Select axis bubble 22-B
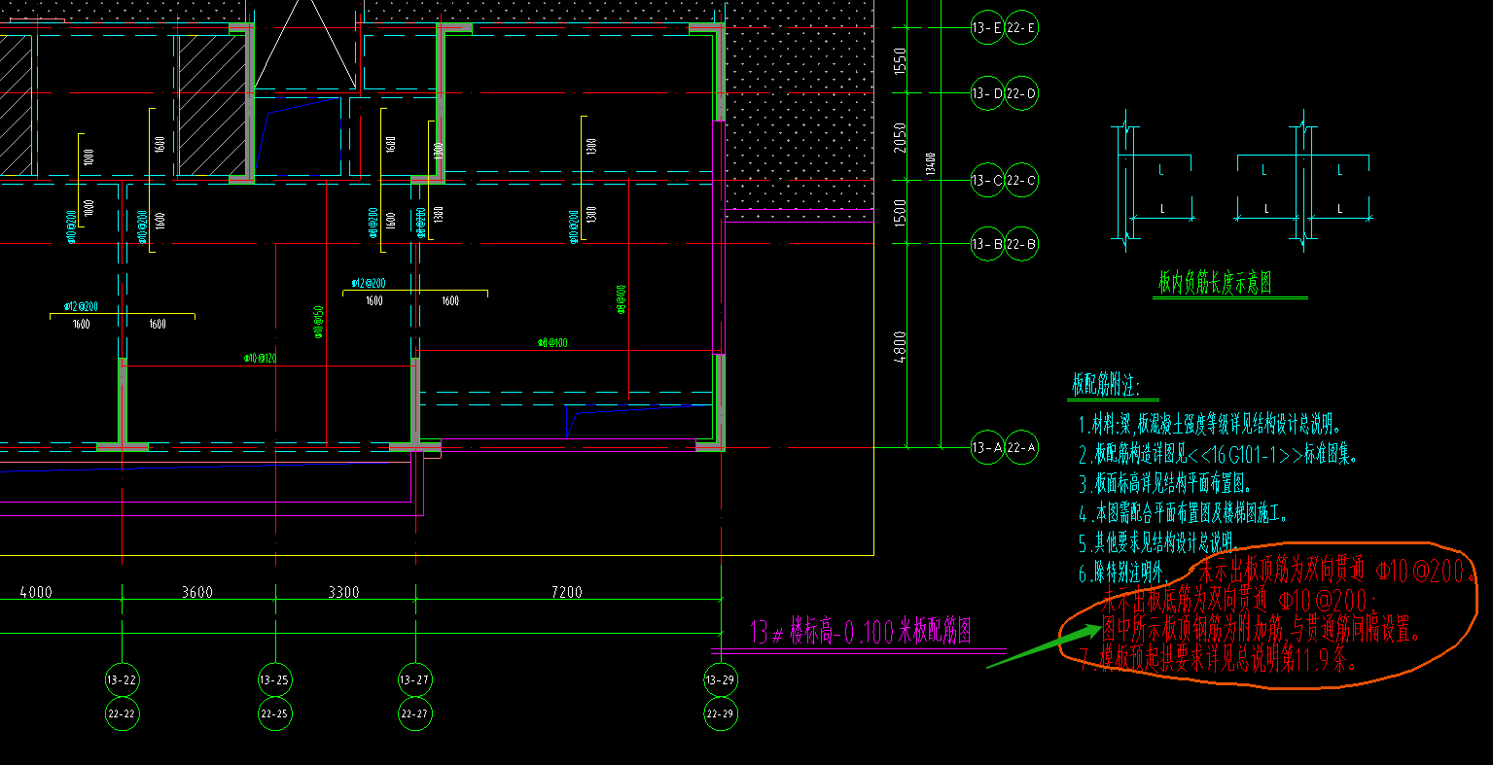 (x=1021, y=243)
